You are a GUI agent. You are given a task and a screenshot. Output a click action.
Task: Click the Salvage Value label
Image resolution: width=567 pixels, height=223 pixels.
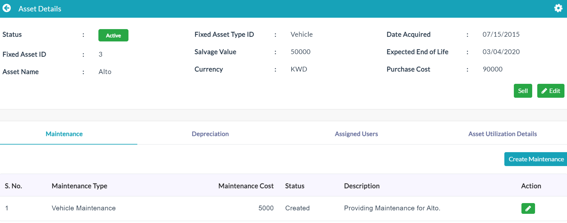click(x=215, y=52)
